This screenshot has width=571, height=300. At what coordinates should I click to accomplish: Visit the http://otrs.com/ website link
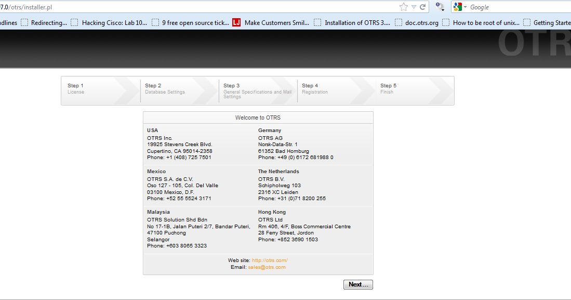click(x=269, y=260)
